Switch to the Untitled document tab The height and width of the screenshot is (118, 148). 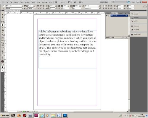(12, 11)
